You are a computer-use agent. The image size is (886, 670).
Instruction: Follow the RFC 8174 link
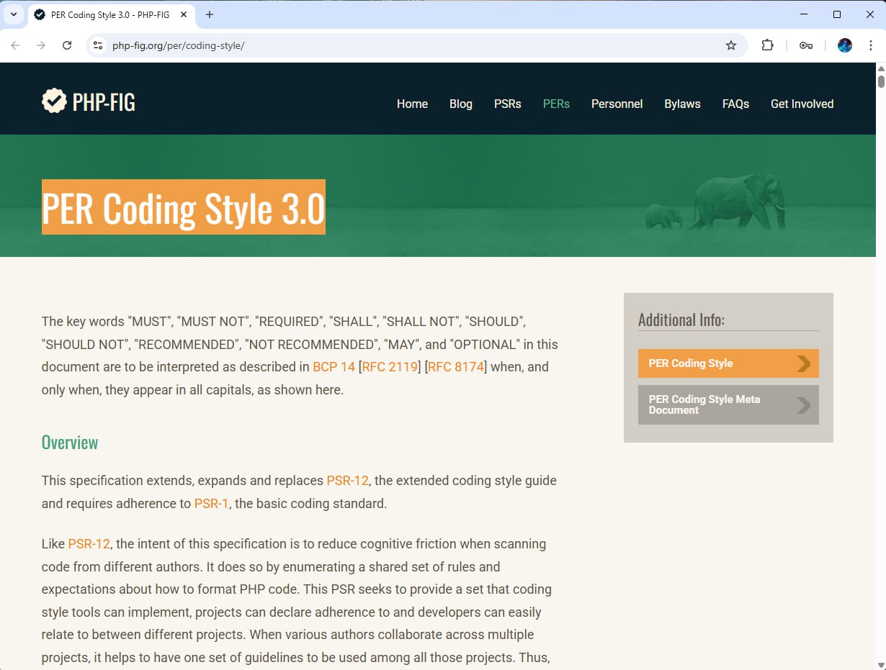[x=456, y=367]
